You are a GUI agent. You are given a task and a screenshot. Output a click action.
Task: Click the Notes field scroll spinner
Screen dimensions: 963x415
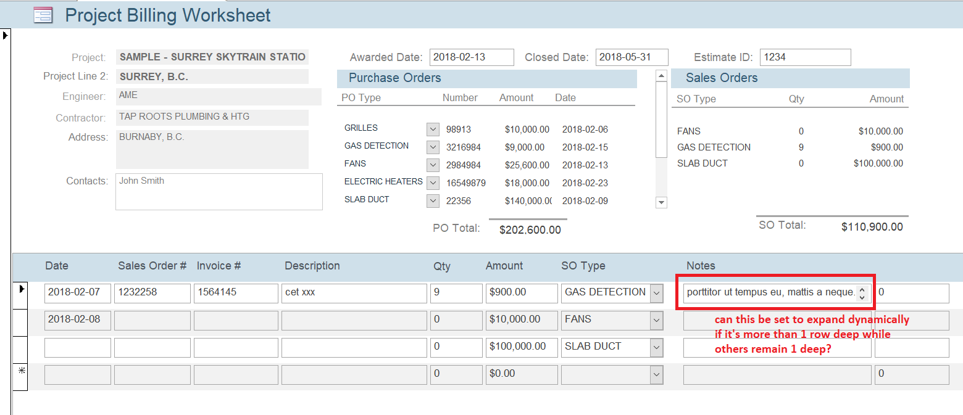point(862,293)
